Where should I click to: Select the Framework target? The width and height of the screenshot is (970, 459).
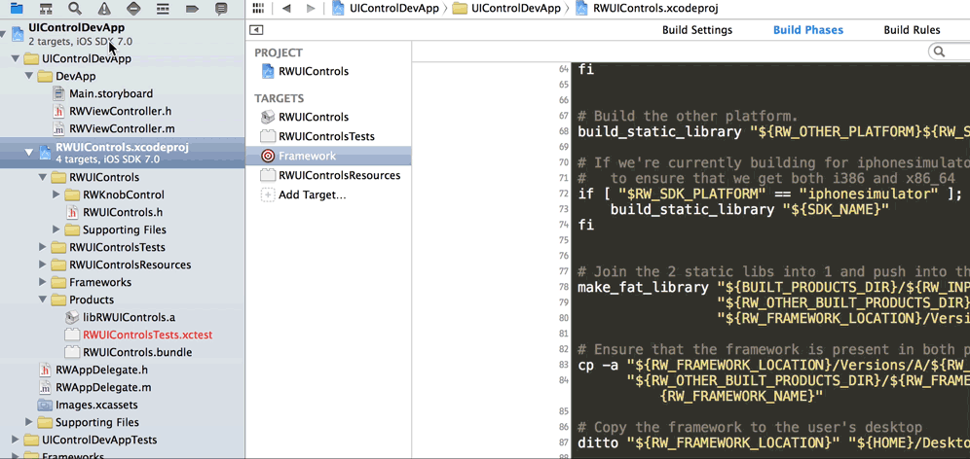[328, 156]
